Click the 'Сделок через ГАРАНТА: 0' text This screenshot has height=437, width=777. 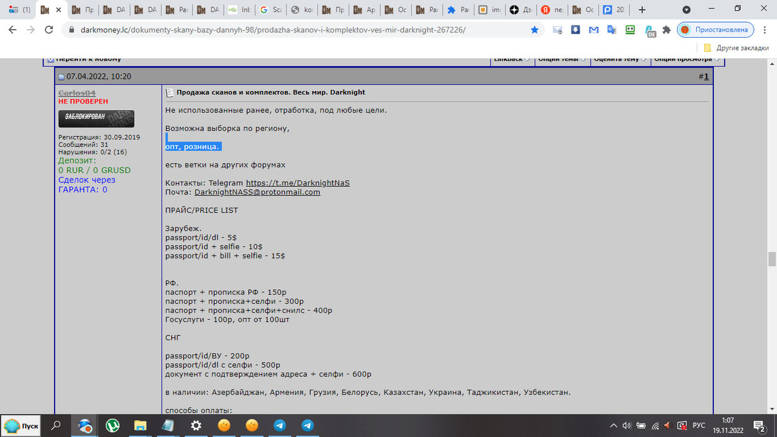coord(87,185)
